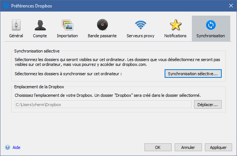This screenshot has height=156, width=237.
Task: Click the Dropbox logo in the title bar
Action: pos(6,6)
